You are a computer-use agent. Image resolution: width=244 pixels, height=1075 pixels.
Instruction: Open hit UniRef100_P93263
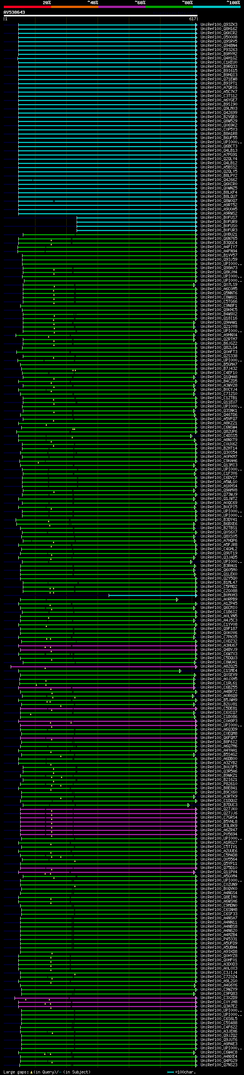pos(219,50)
